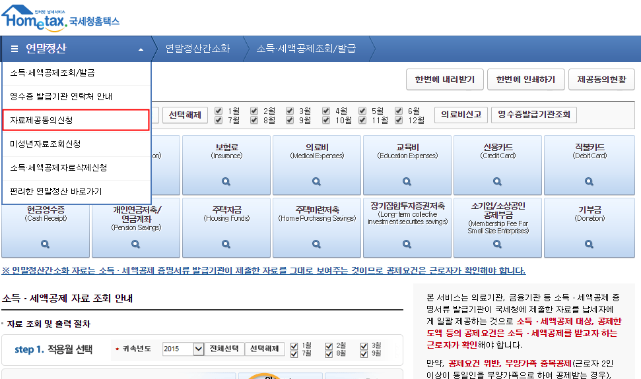Open the Hometax logo home link
Image resolution: width=641 pixels, height=379 pixels.
tap(61, 18)
